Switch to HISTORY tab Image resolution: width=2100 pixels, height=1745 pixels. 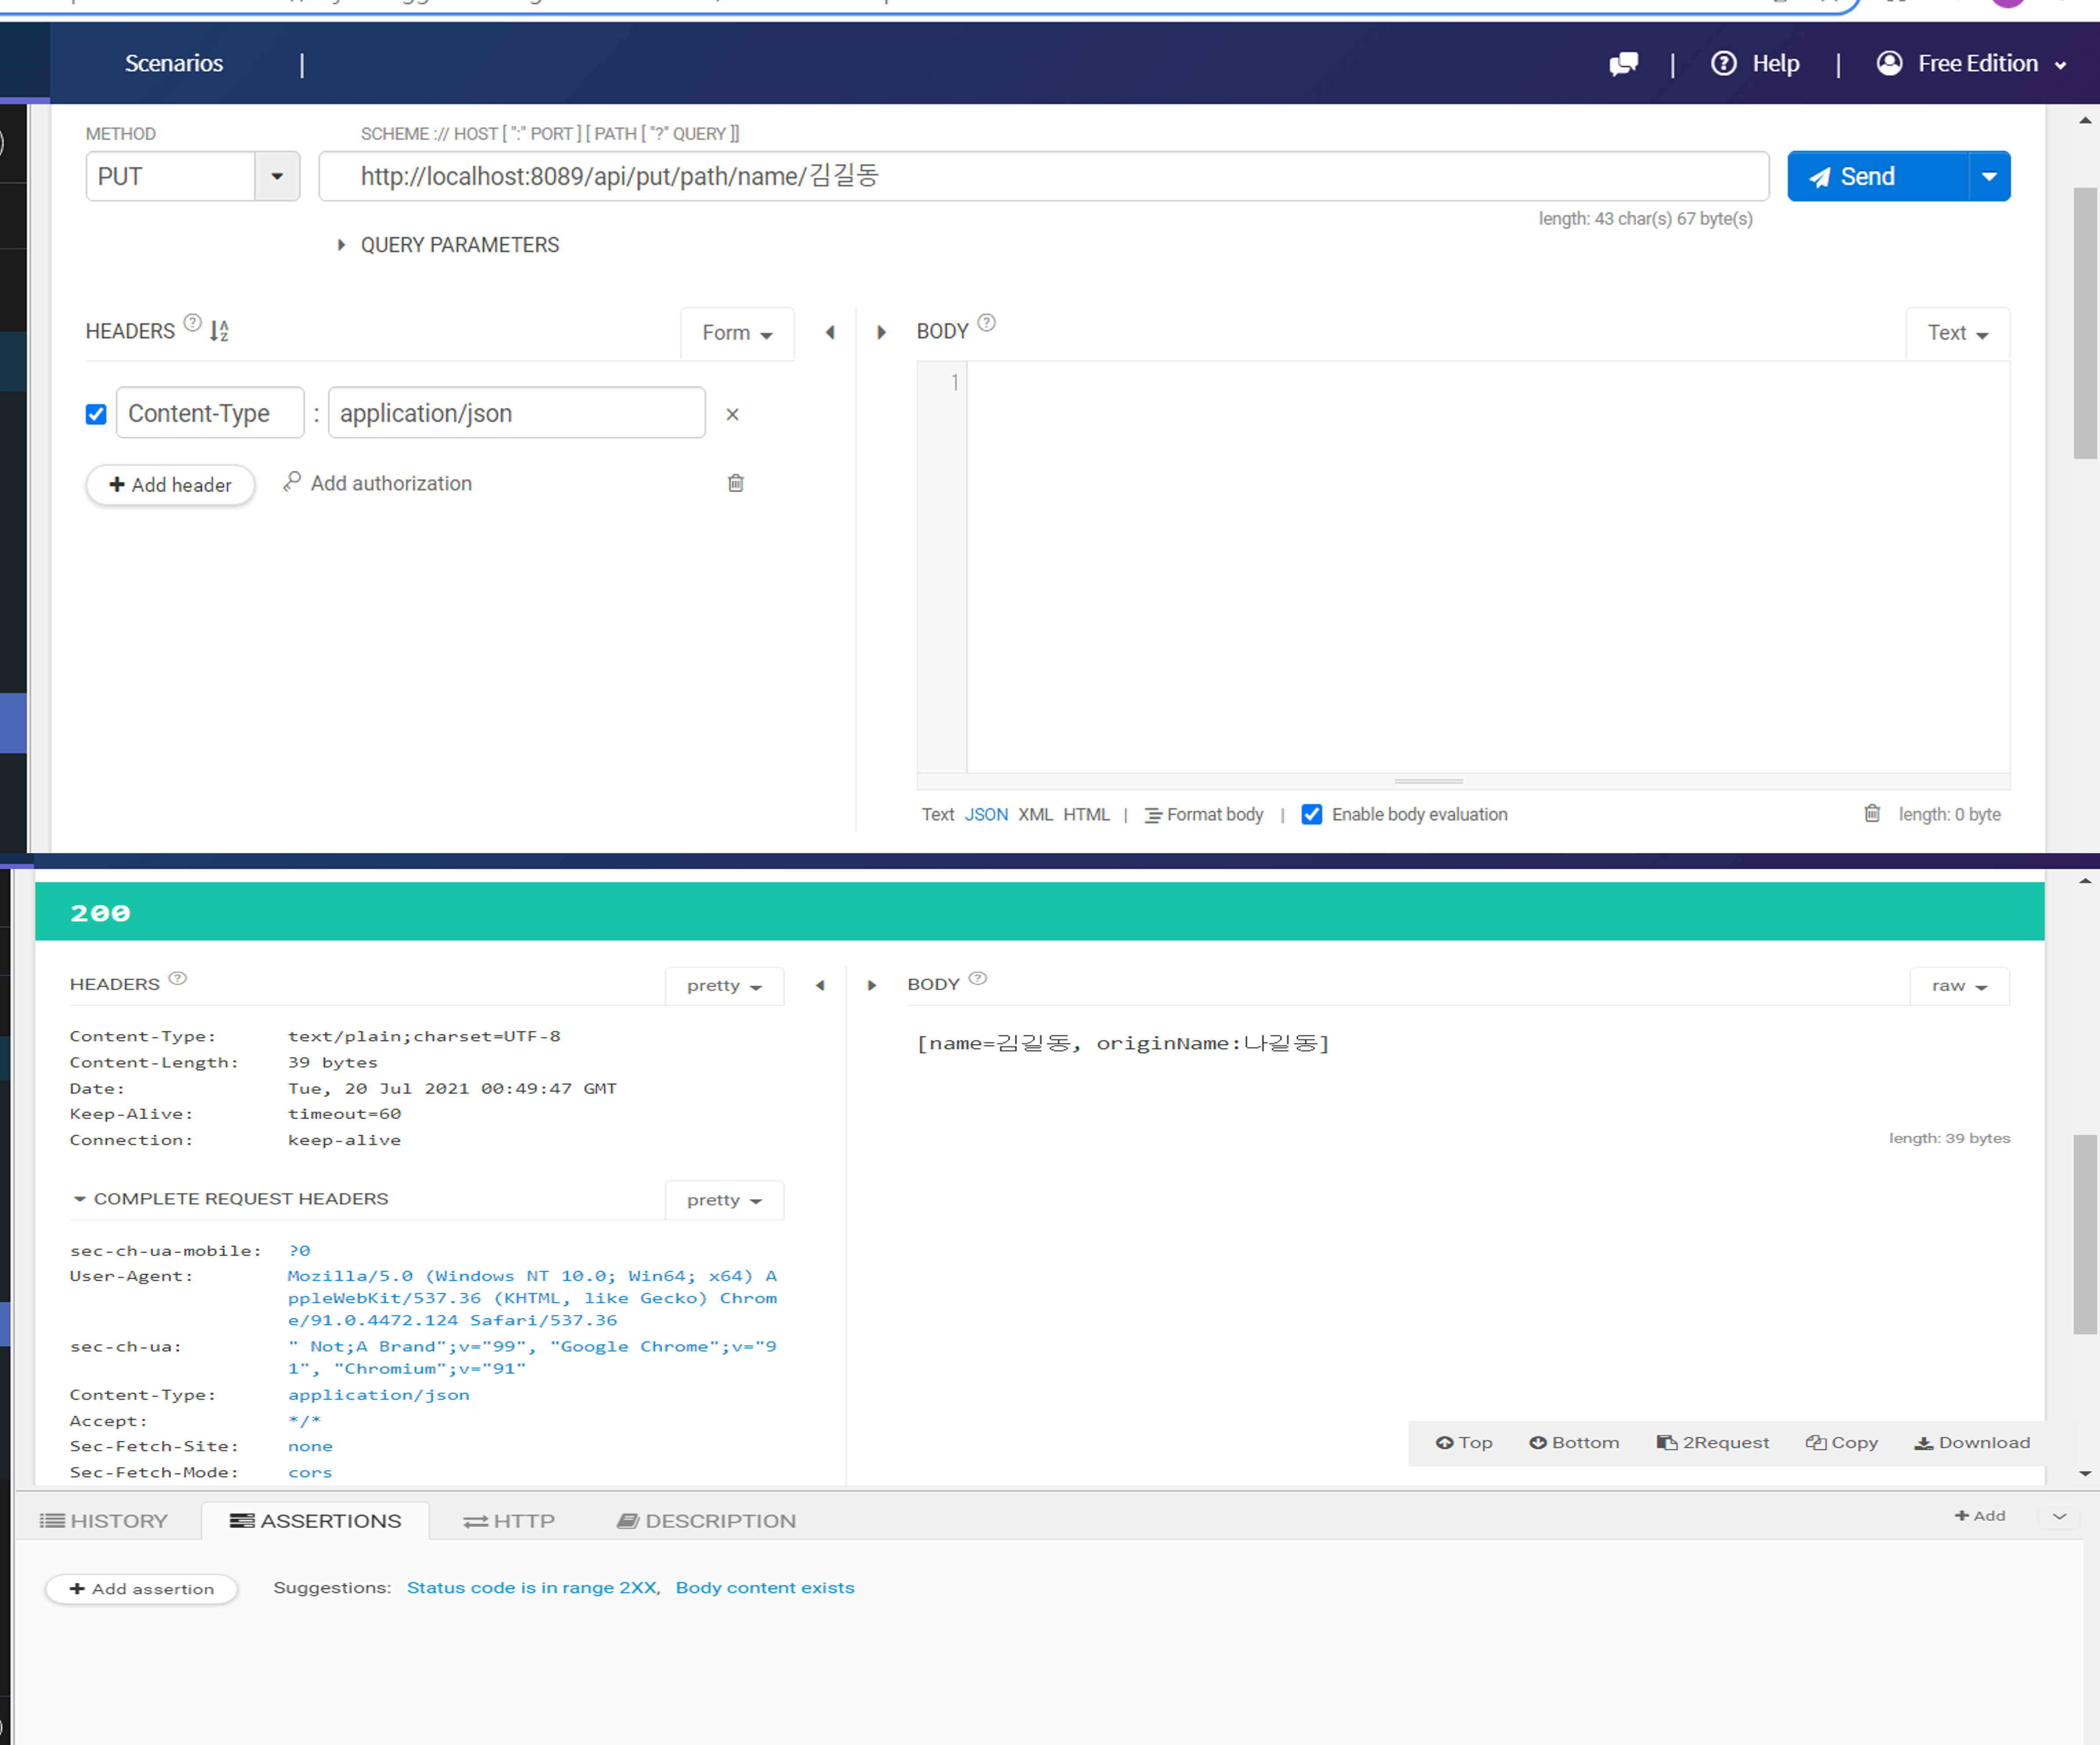104,1521
